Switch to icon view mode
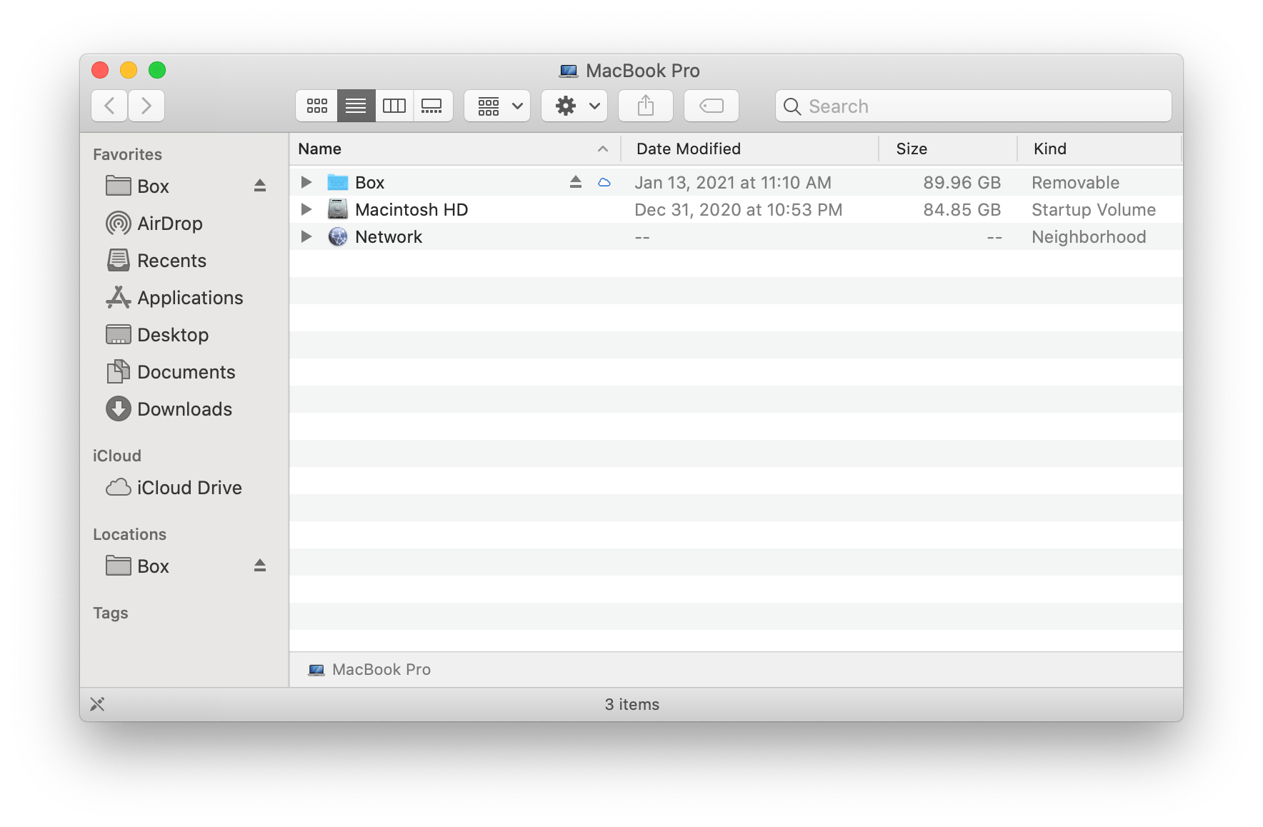This screenshot has width=1263, height=827. [x=316, y=105]
